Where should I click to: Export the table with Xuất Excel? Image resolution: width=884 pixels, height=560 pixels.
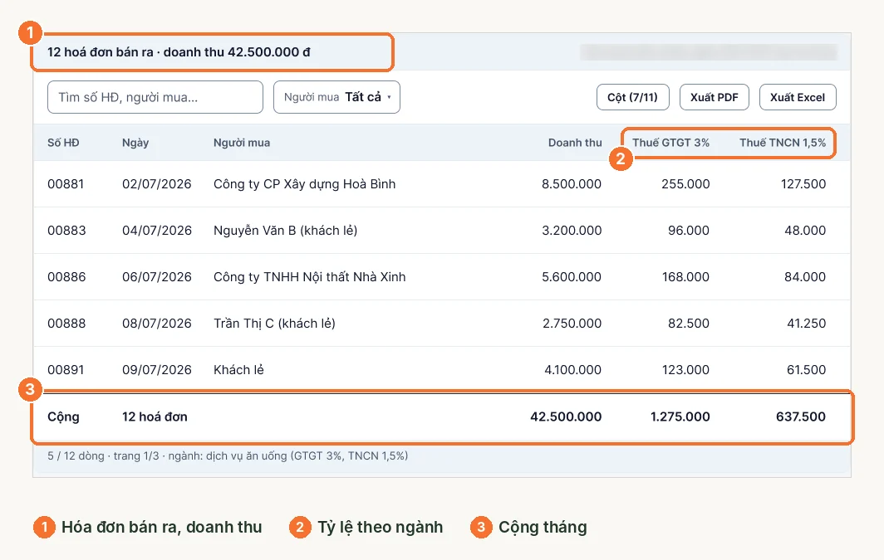(798, 97)
